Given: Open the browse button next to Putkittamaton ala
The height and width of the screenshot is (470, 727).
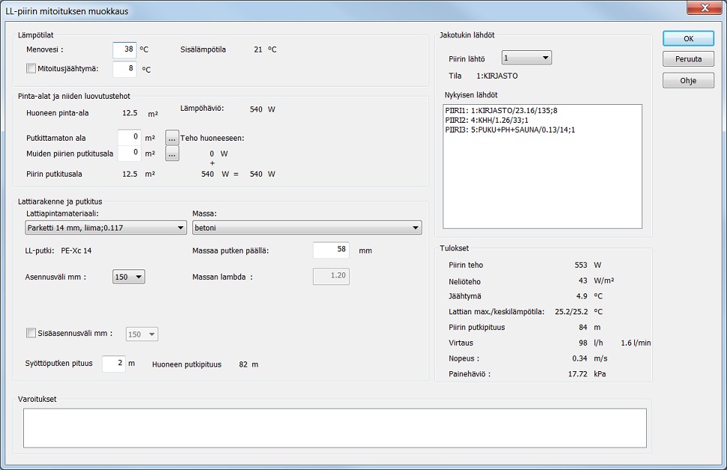Looking at the screenshot, I should point(172,138).
